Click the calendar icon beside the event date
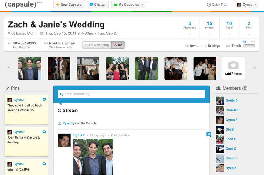 (x=42, y=33)
